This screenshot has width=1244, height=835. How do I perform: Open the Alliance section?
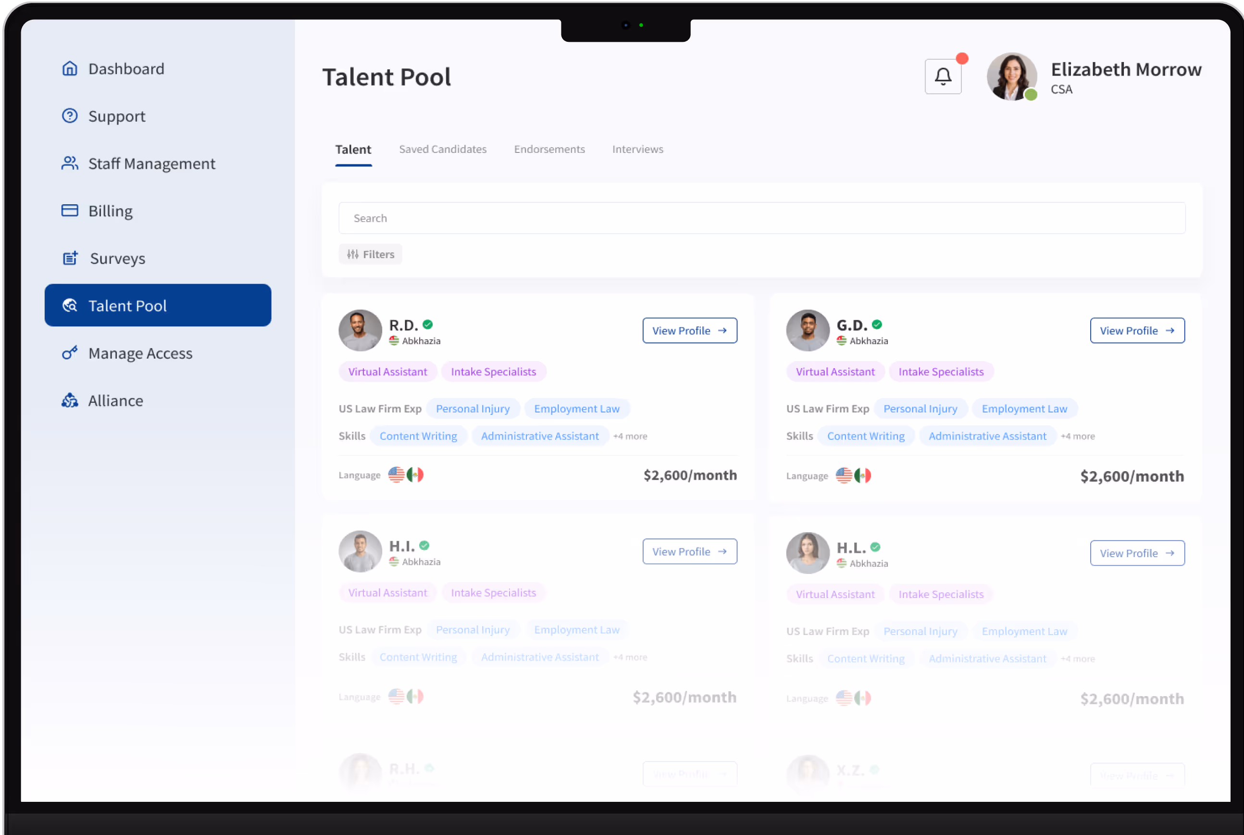pos(115,400)
